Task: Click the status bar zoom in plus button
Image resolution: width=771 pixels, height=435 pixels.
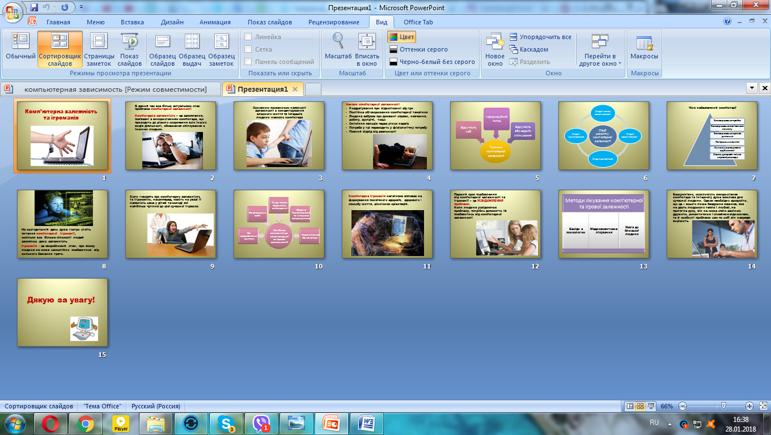Action: click(749, 406)
